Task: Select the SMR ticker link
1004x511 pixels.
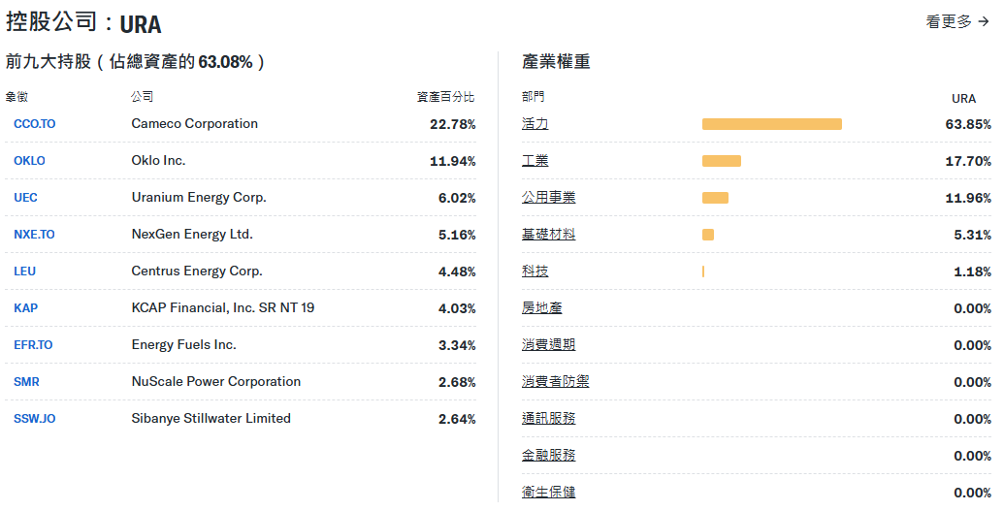Action: pyautogui.click(x=26, y=382)
